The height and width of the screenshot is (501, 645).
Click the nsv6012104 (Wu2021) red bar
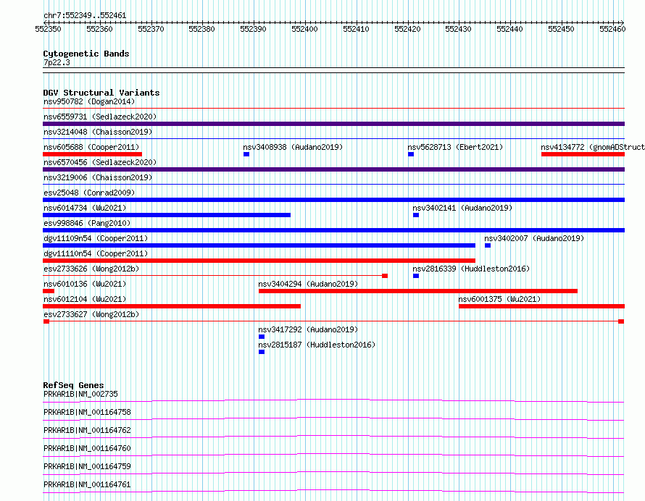point(172,306)
